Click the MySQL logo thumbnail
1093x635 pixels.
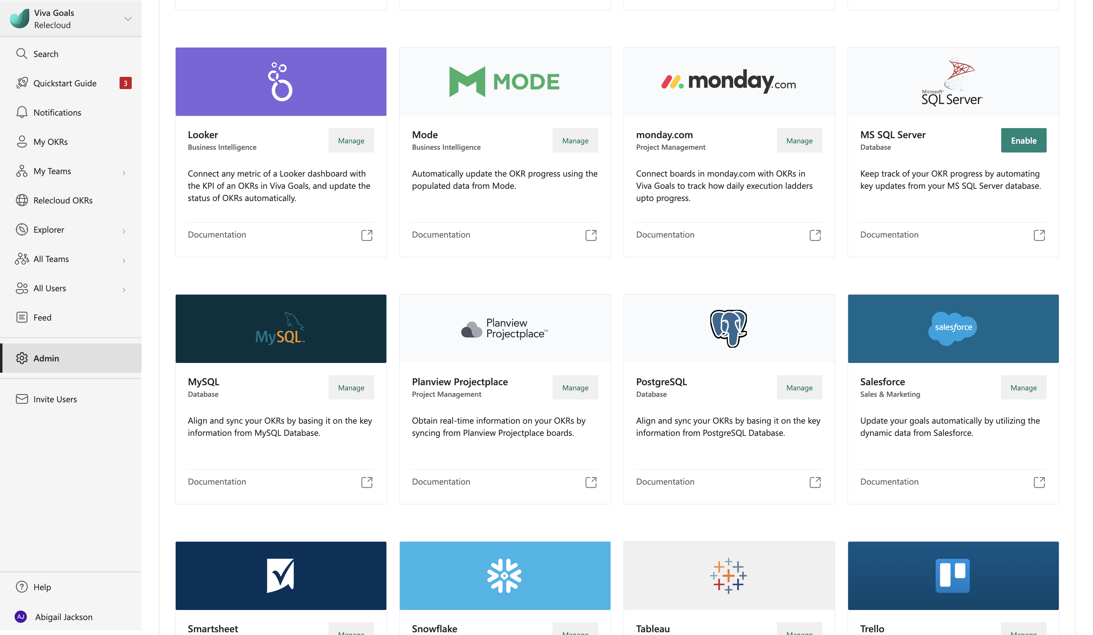tap(281, 328)
